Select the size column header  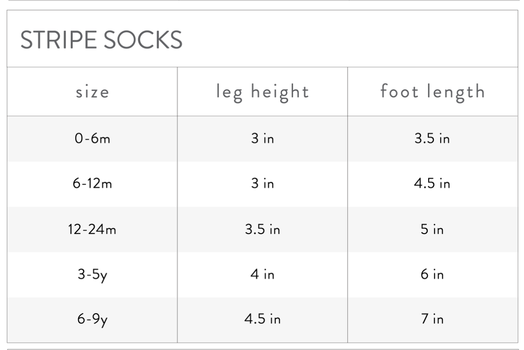[x=93, y=92]
